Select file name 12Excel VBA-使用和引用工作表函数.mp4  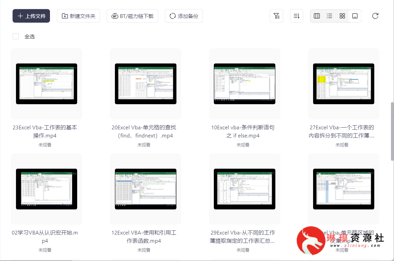coord(144,237)
